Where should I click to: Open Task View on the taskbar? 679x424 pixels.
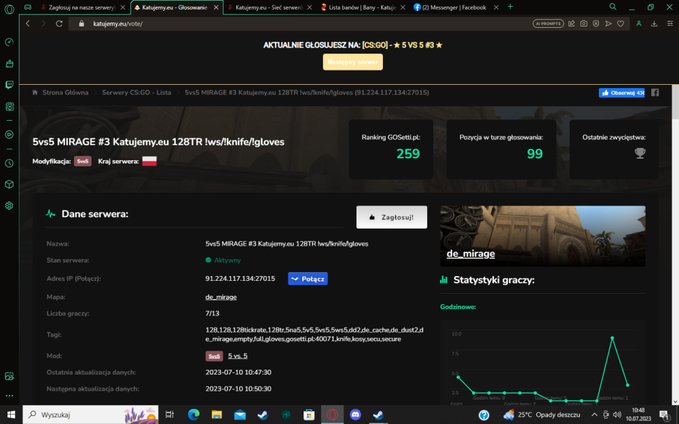[170, 415]
